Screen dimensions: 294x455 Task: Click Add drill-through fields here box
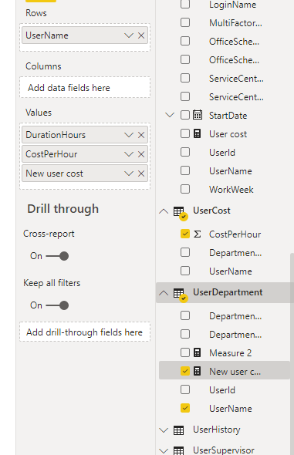[85, 332]
